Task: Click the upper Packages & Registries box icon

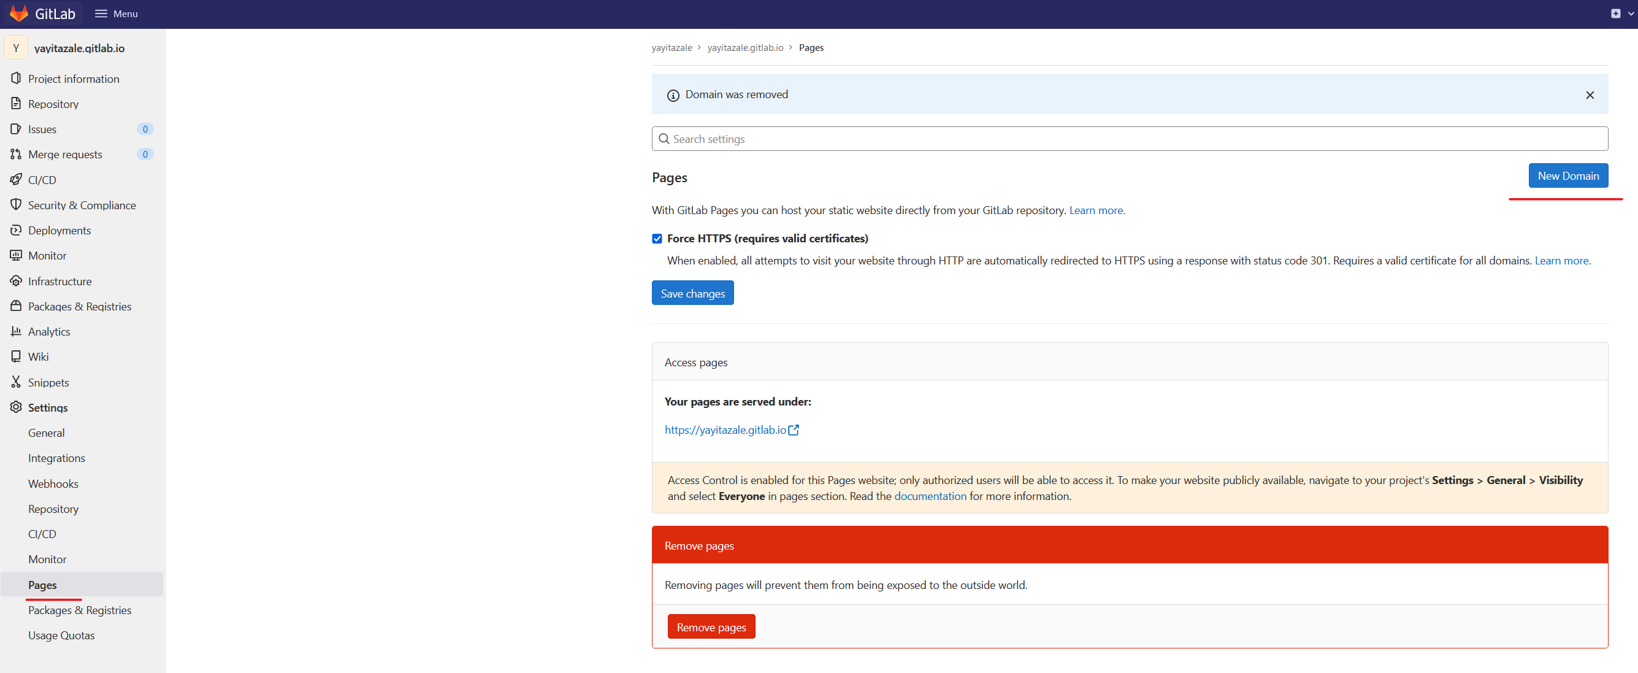Action: pos(16,306)
